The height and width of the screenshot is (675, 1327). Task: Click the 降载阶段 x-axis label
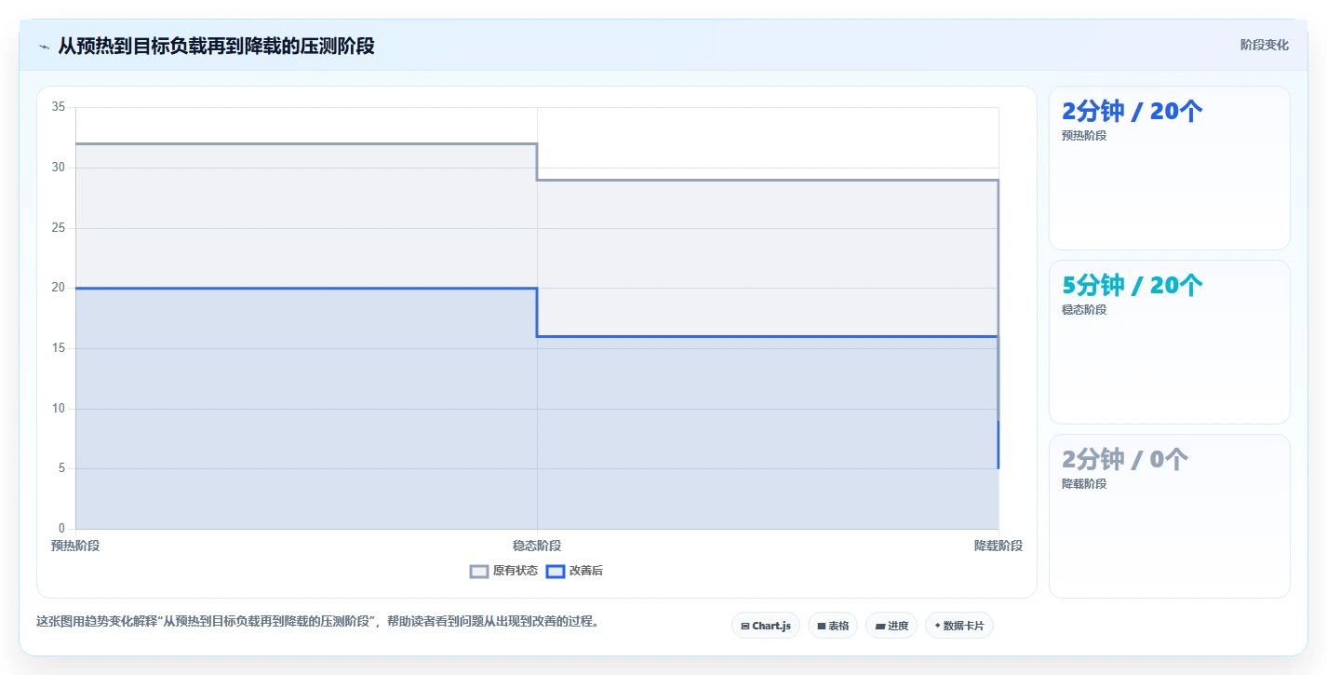point(999,547)
